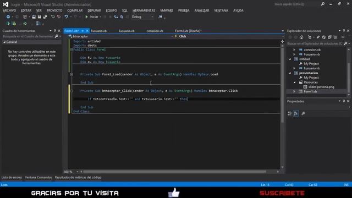
Task: Refresh the solution explorer
Action: pyautogui.click(x=324, y=37)
